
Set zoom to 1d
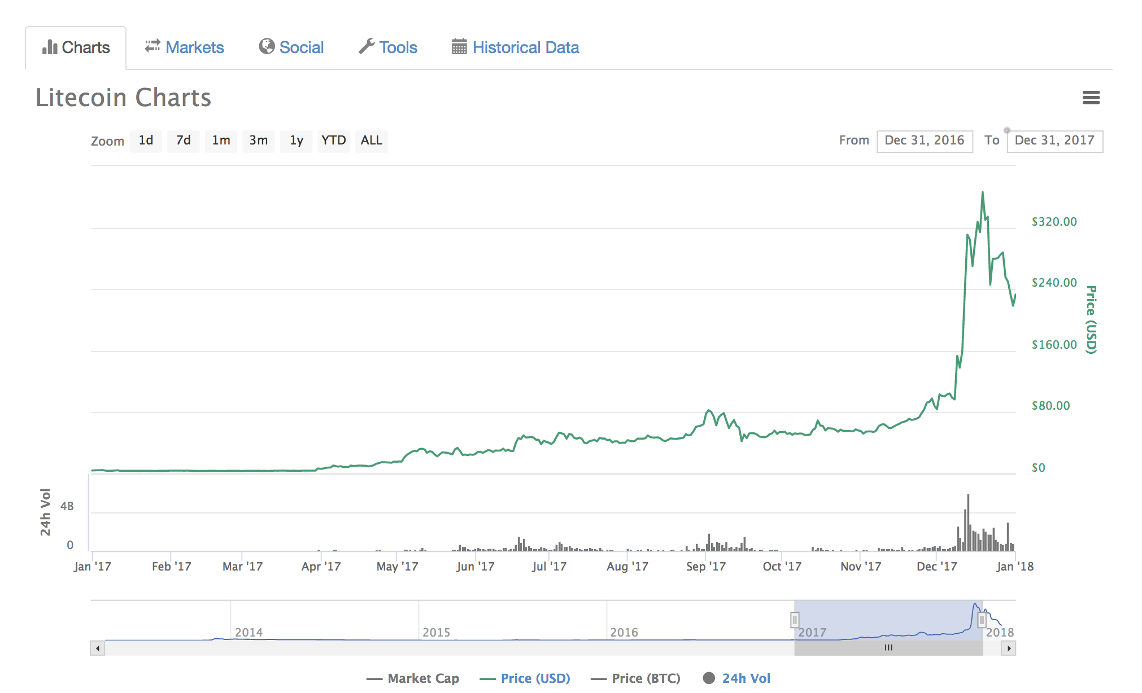click(146, 141)
